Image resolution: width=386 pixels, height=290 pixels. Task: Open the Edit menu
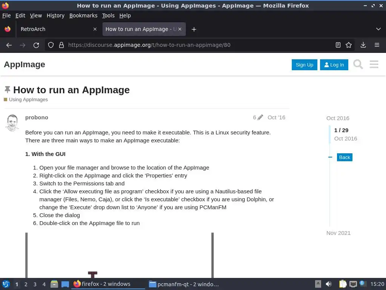(x=20, y=15)
